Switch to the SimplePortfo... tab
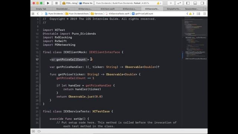 pos(174,9)
